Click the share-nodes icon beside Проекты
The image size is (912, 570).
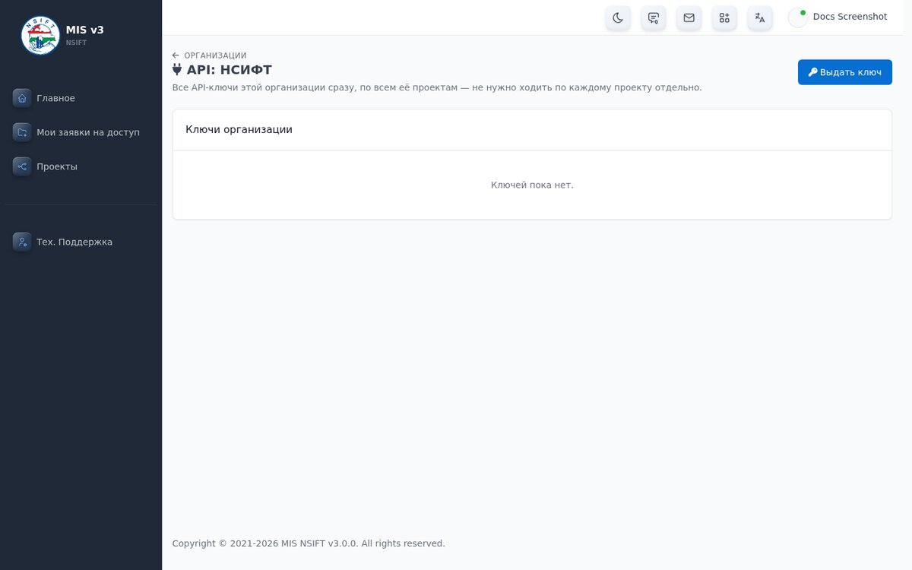(x=22, y=166)
